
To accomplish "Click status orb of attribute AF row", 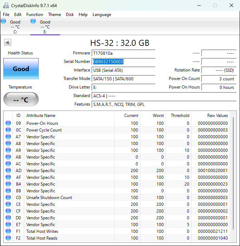I will point(8,177).
